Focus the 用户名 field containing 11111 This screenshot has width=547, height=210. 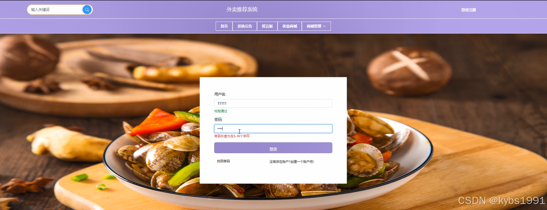[x=273, y=103]
